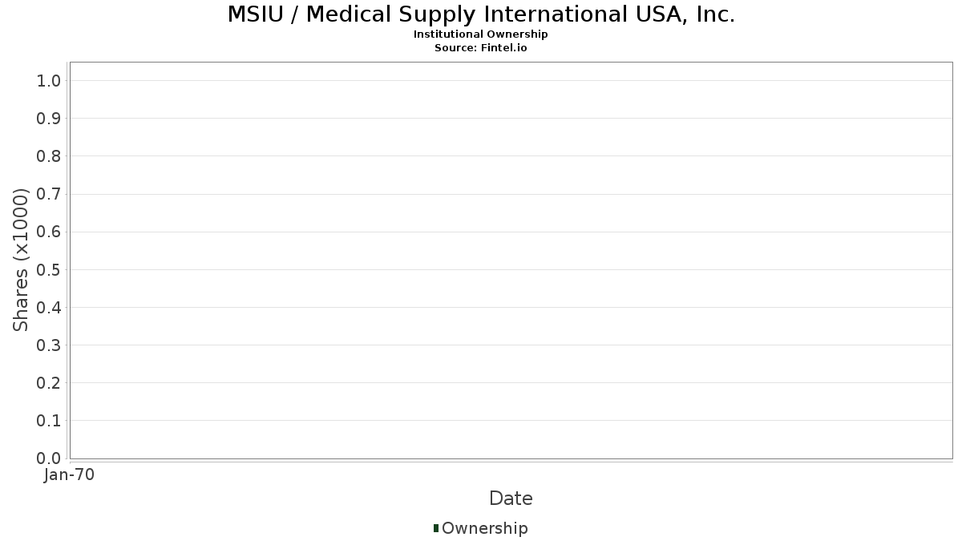This screenshot has width=962, height=541.
Task: Click the Ownership legend label
Action: (x=484, y=528)
